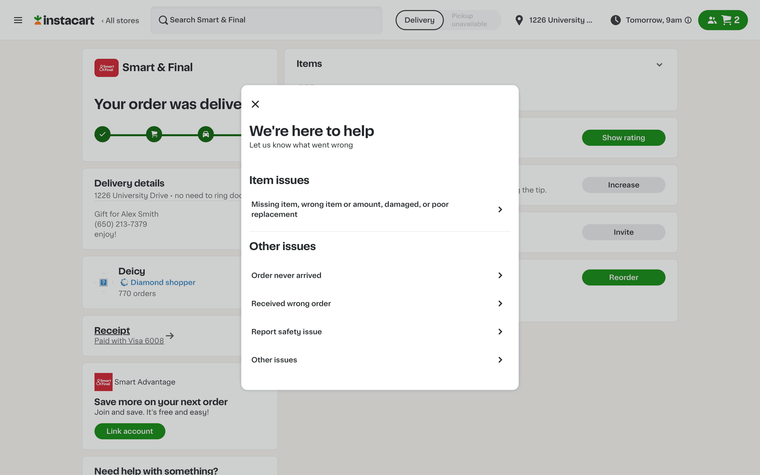Image resolution: width=760 pixels, height=475 pixels.
Task: Select the Delivery option toggle
Action: 420,20
